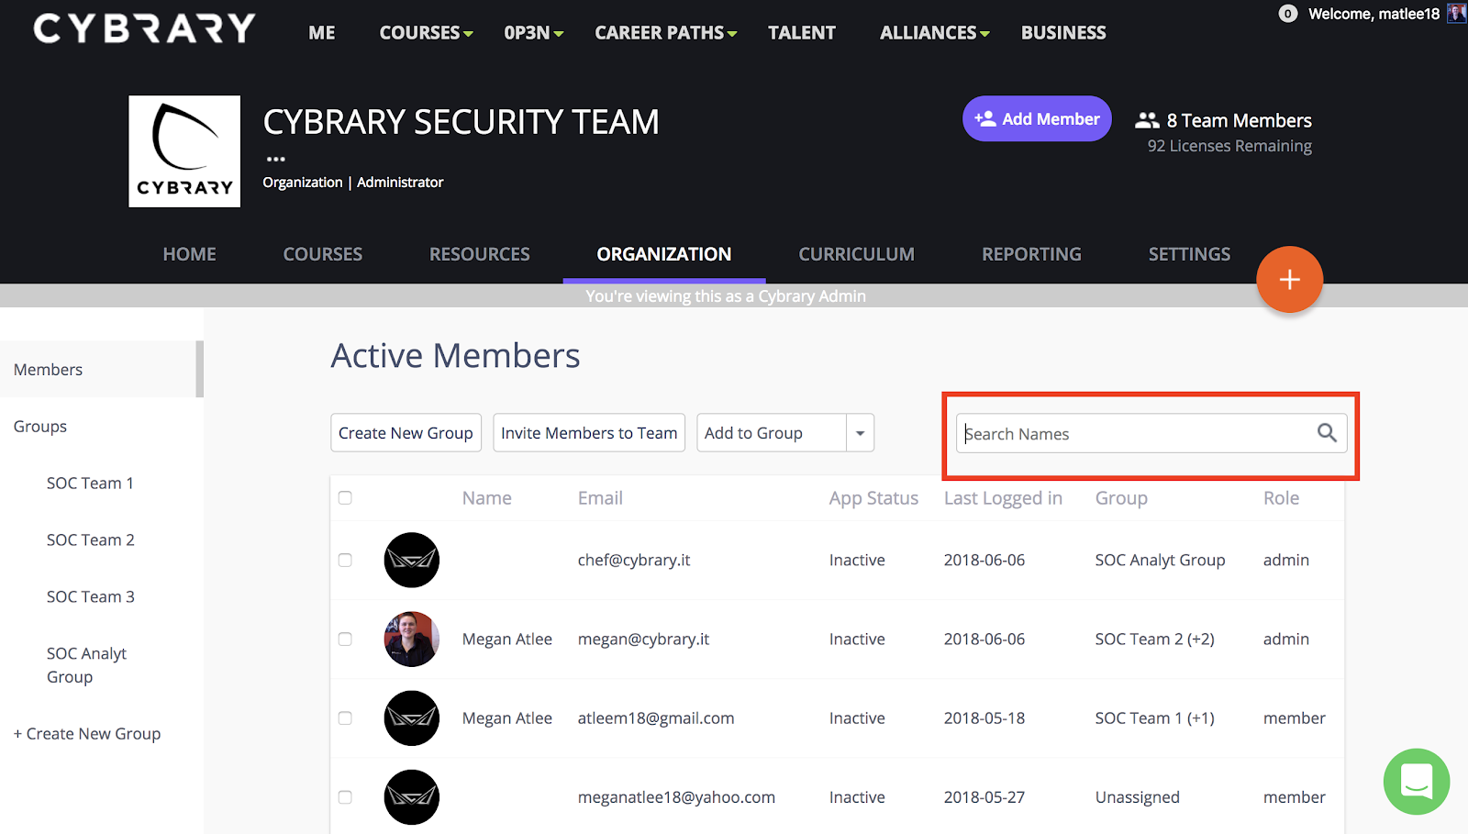Viewport: 1468px width, 834px height.
Task: Click the search magnifier icon
Action: pos(1327,432)
